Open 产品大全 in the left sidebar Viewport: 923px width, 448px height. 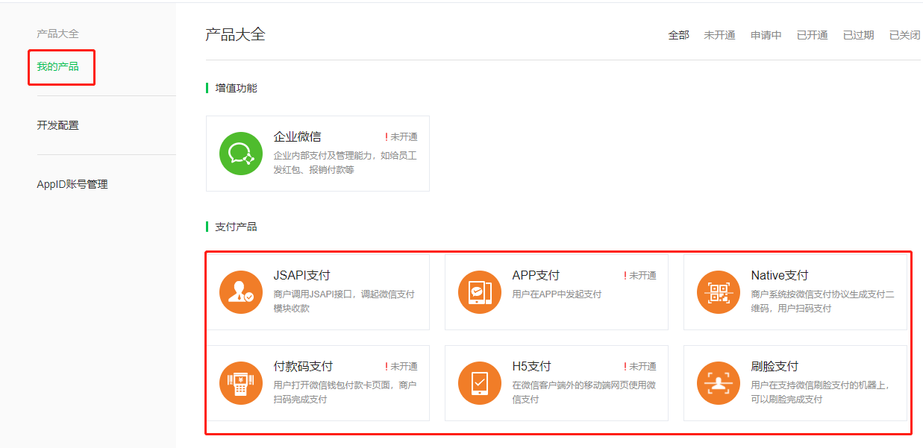coord(57,34)
